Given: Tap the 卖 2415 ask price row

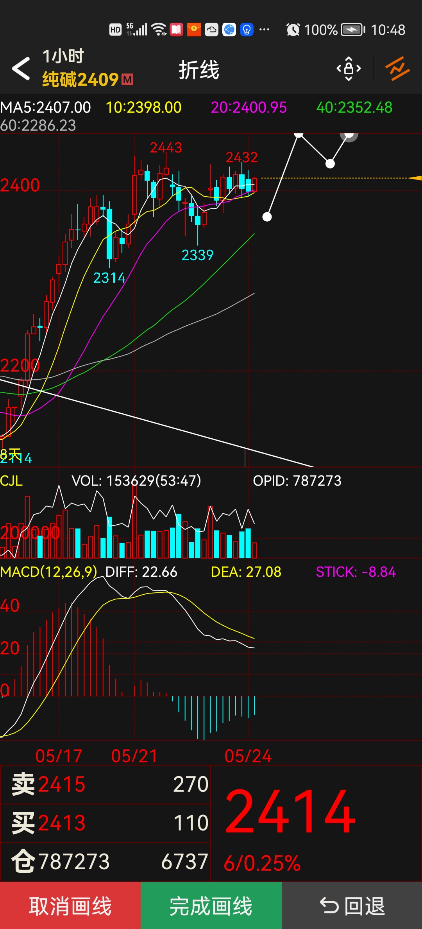Looking at the screenshot, I should point(105,784).
